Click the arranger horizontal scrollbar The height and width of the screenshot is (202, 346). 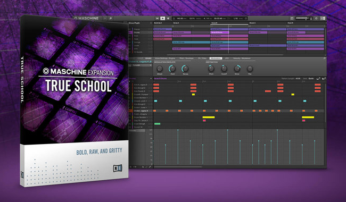pos(225,55)
